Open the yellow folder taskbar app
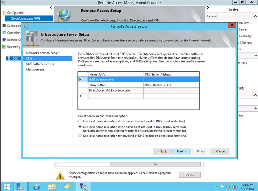Image resolution: width=258 pixels, height=191 pixels. pos(68,187)
